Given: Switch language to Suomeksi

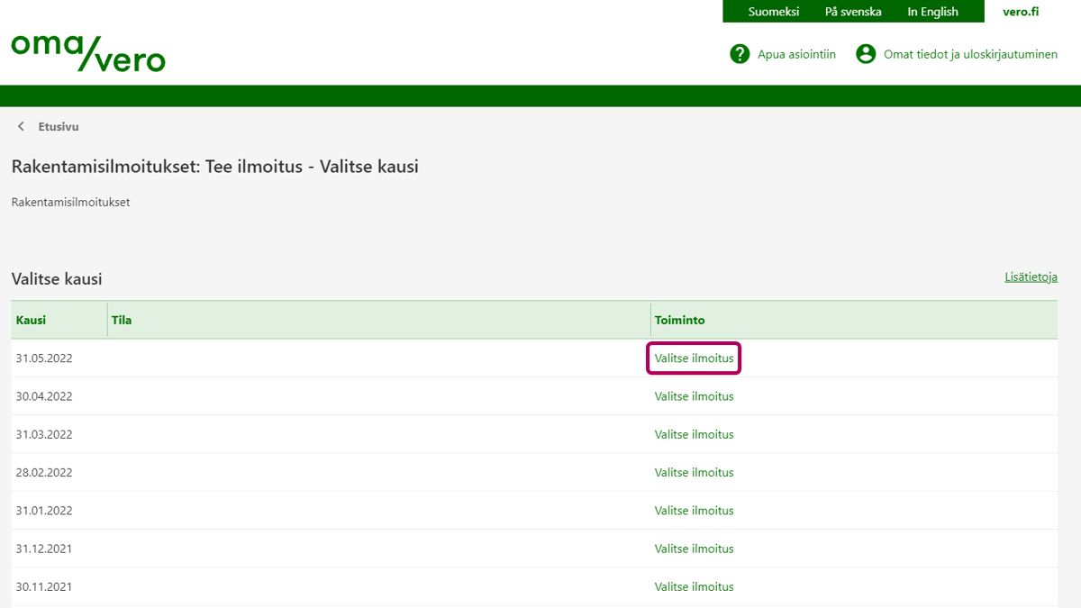Looking at the screenshot, I should (773, 12).
